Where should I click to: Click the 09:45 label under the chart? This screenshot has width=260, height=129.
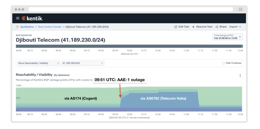(x=115, y=114)
